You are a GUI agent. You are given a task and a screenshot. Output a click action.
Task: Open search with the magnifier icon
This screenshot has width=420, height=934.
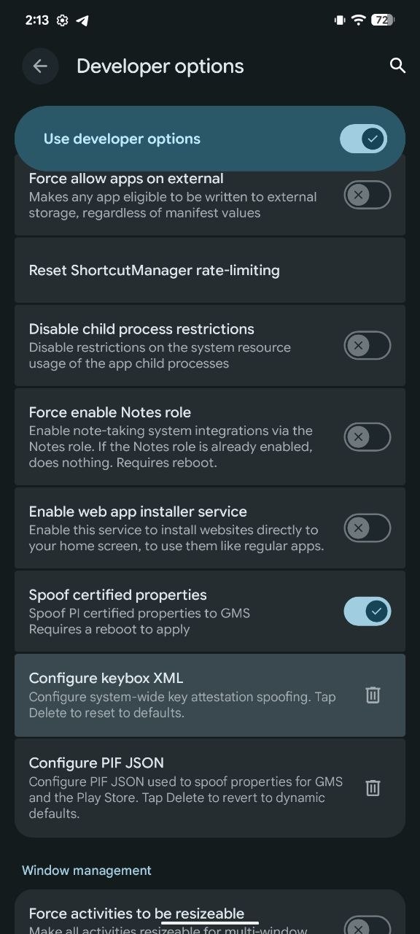397,66
